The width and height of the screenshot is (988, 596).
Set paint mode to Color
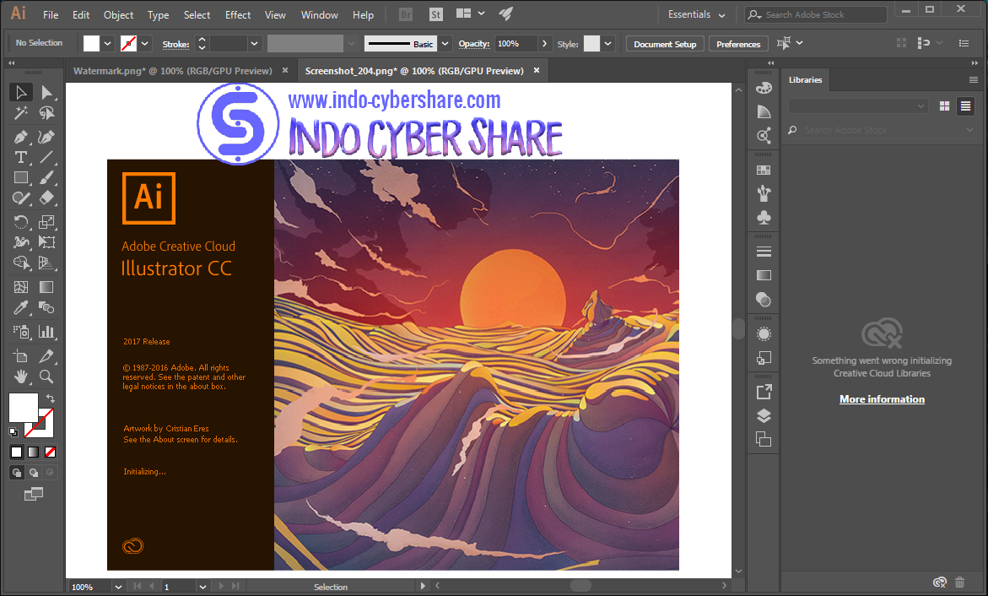pyautogui.click(x=16, y=452)
